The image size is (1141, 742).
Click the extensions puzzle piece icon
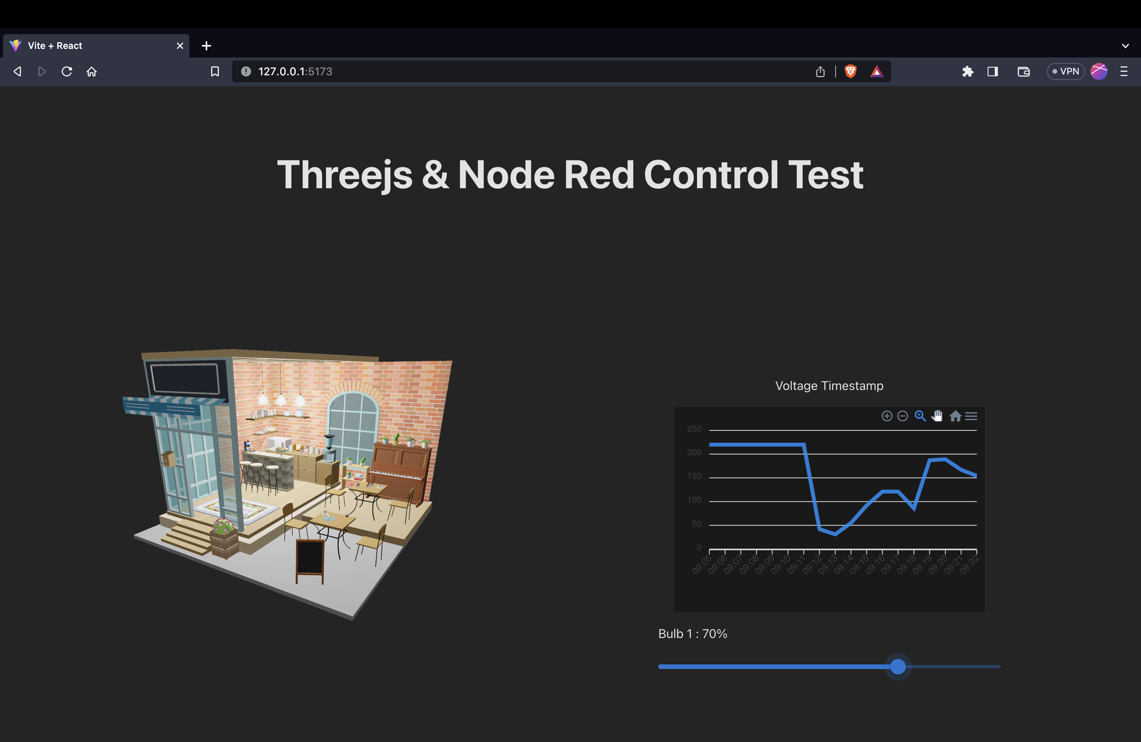[968, 71]
